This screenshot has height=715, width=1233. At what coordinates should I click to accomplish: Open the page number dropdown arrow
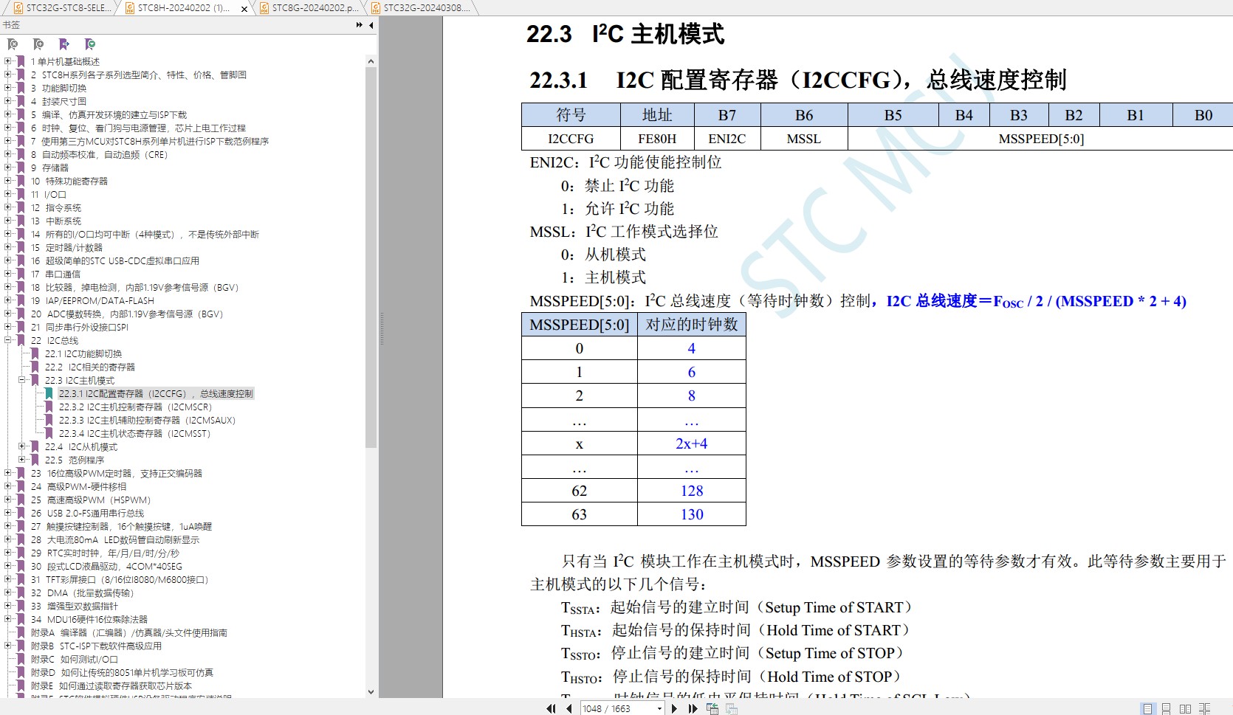click(x=659, y=708)
